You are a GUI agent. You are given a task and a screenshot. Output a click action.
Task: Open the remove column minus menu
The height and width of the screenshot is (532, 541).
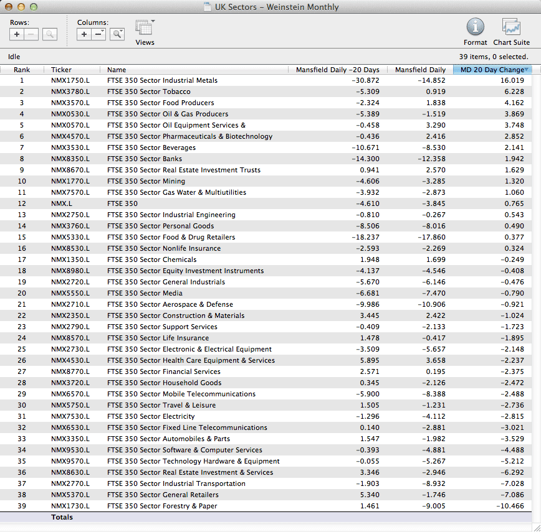coord(99,34)
